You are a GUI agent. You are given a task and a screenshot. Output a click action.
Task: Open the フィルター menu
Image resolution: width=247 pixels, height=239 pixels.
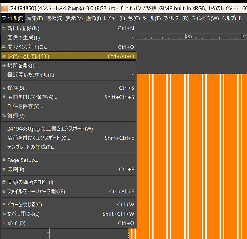tap(174, 18)
